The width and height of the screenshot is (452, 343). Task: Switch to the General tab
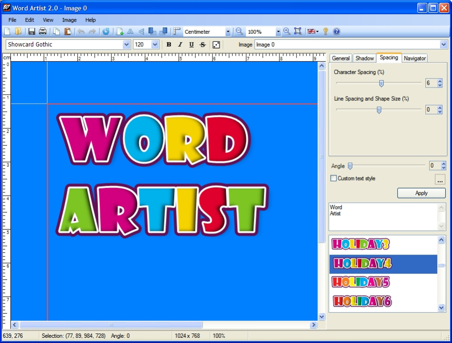pyautogui.click(x=340, y=58)
